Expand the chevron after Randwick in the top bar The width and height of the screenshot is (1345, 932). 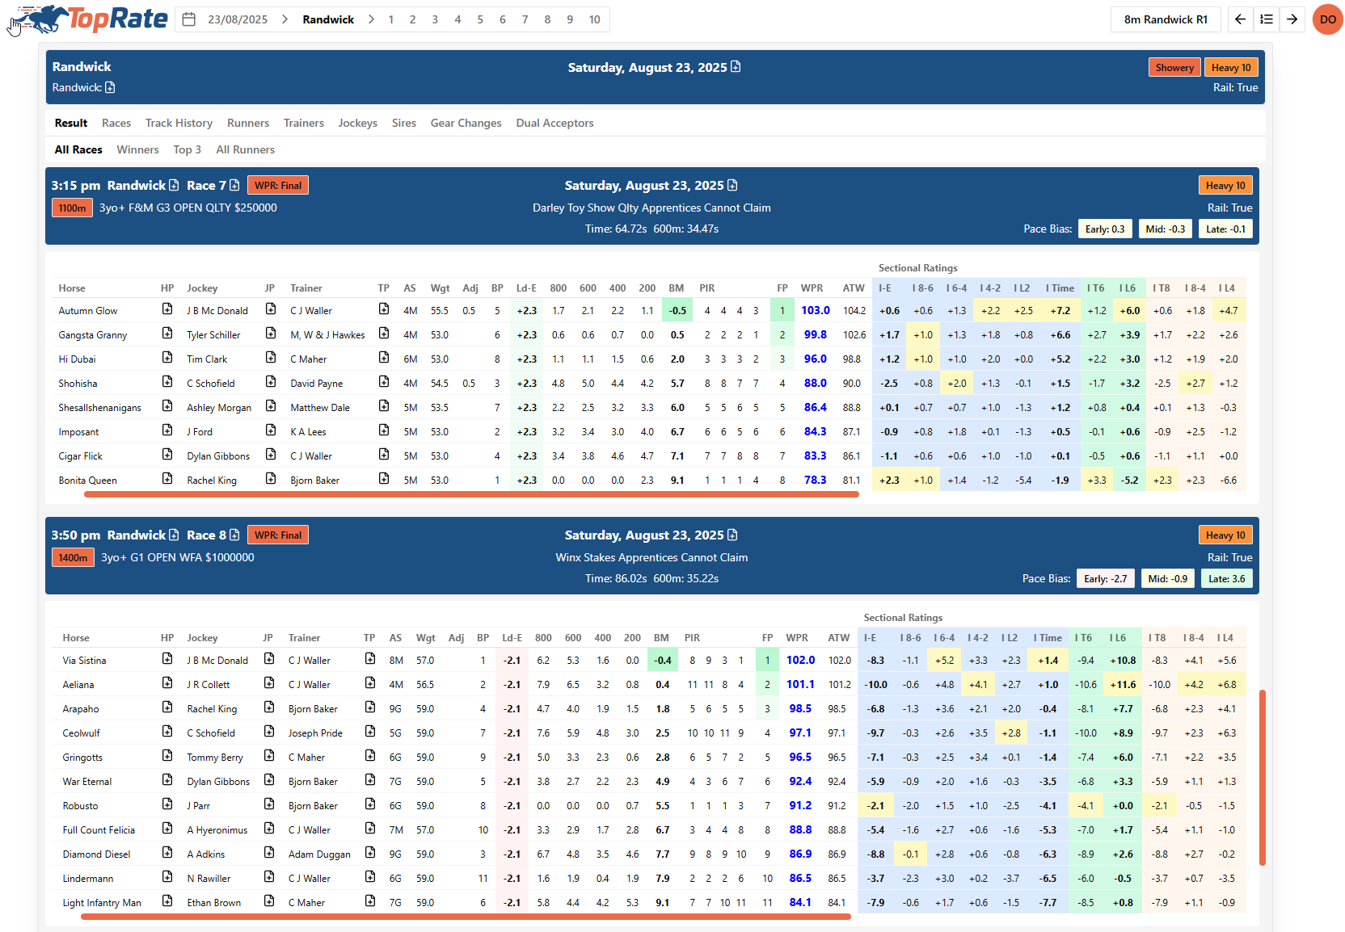[371, 19]
